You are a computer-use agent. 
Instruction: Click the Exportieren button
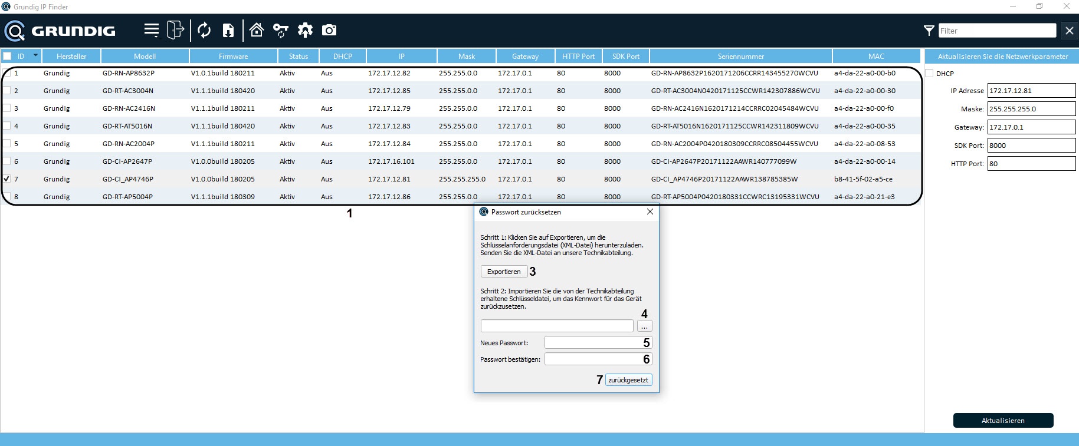click(x=504, y=272)
